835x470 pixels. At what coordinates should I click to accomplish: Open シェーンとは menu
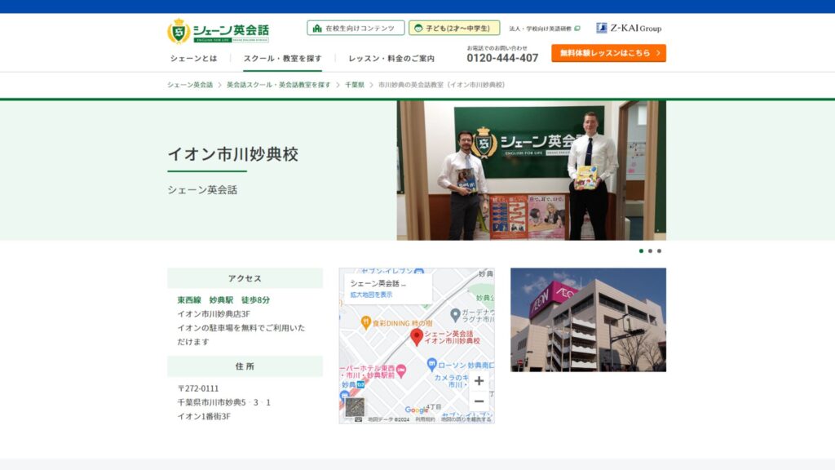193,59
